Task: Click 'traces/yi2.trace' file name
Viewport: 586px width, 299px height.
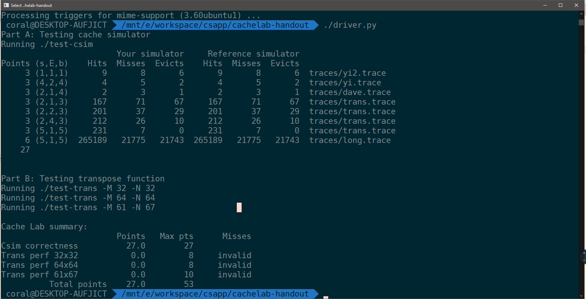Action: pyautogui.click(x=347, y=73)
